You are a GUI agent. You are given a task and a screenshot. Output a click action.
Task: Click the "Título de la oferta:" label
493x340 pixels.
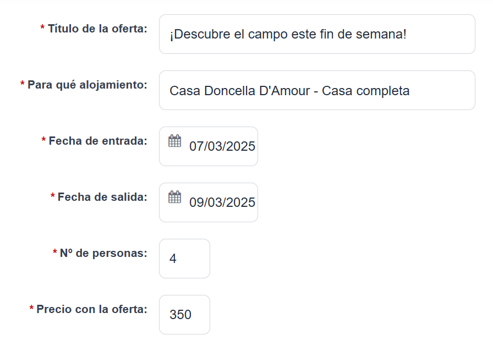(97, 29)
